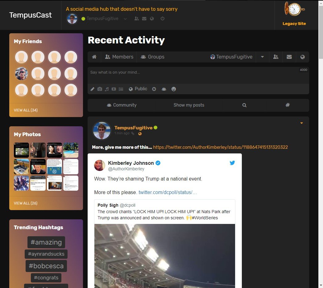This screenshot has width=323, height=288.
Task: Click TempusFugitive in activity navbar
Action: [x=231, y=57]
